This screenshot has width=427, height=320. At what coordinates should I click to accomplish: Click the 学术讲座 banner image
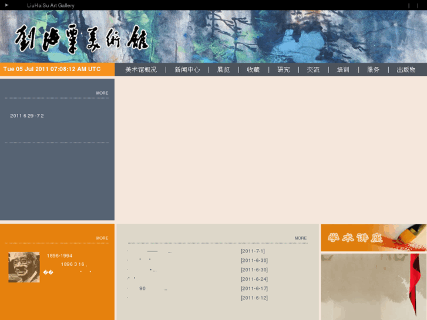(374, 237)
